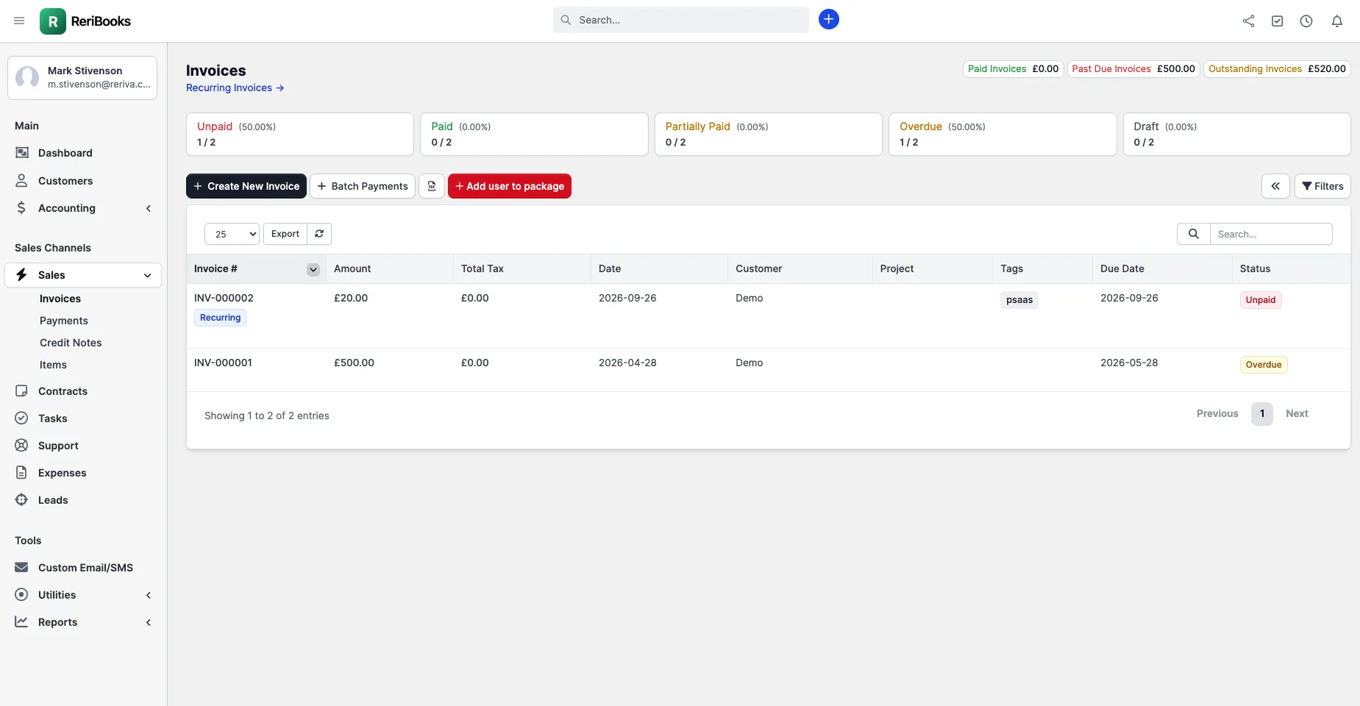
Task: Filter by the Overdue summary card
Action: pyautogui.click(x=1003, y=134)
